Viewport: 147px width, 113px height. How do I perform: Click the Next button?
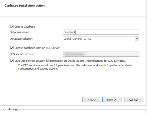coord(112,100)
